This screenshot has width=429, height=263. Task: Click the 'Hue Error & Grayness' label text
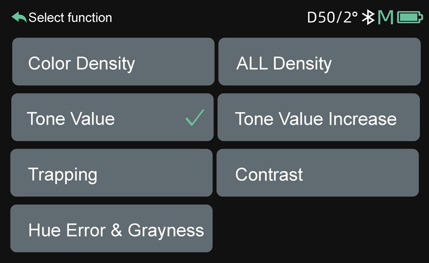pos(116,231)
